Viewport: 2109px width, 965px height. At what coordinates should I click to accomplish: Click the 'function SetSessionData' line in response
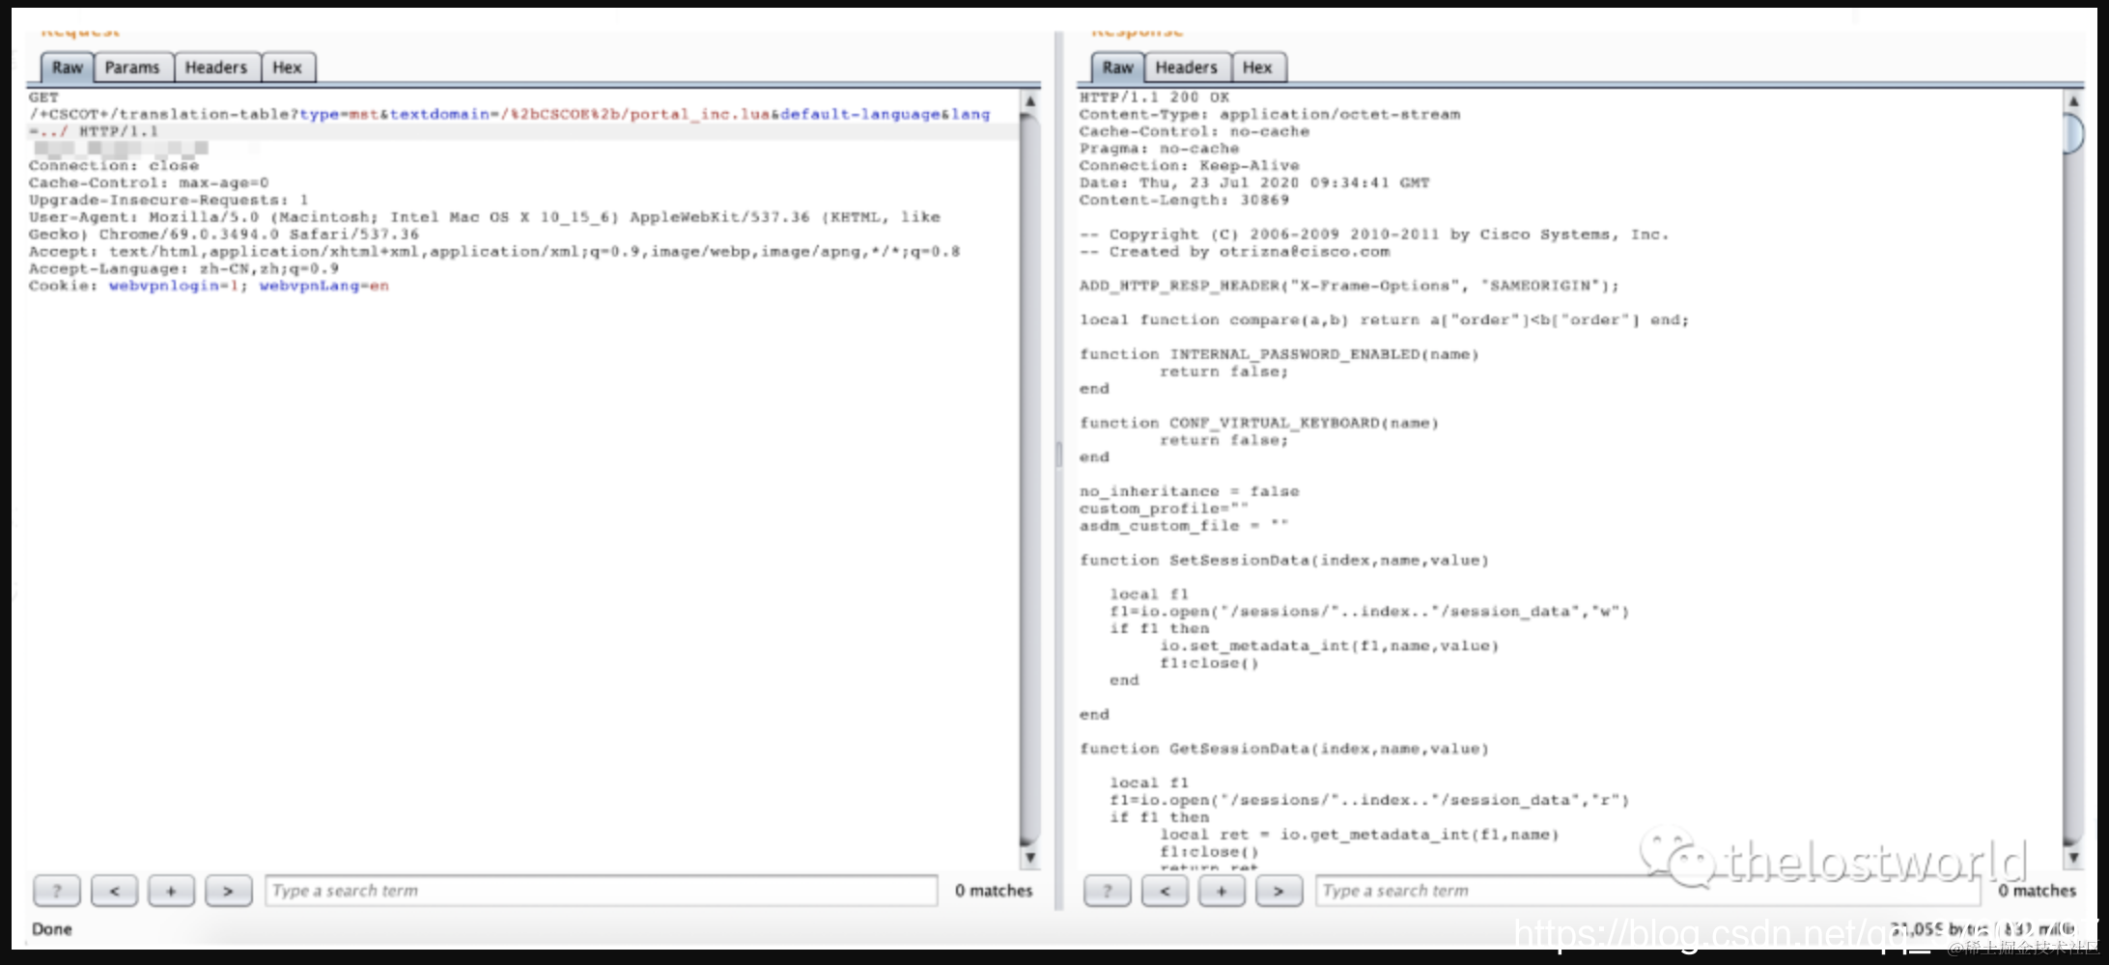click(x=1284, y=560)
